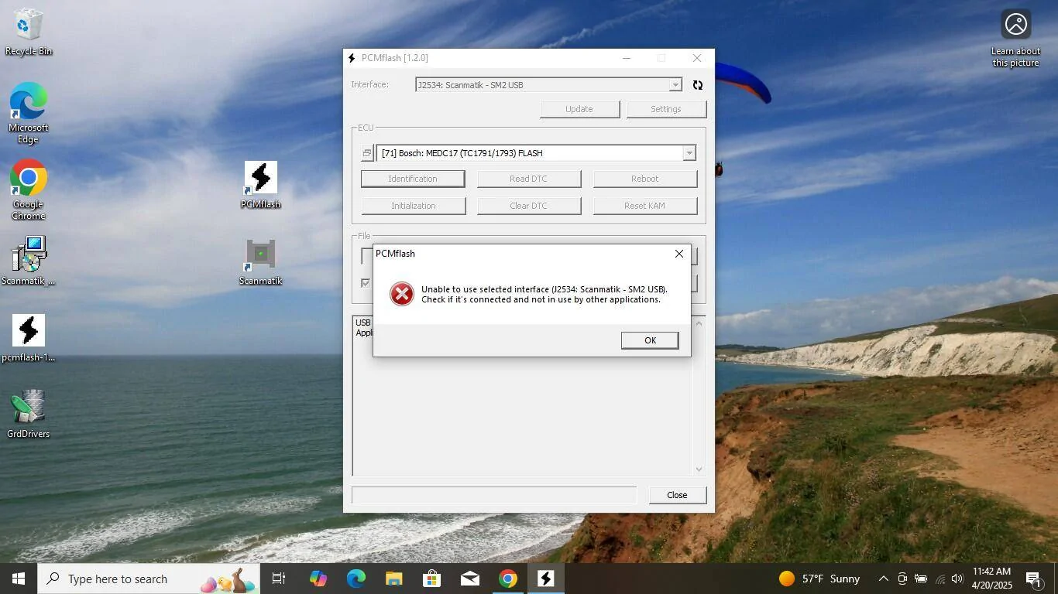This screenshot has height=594, width=1058.
Task: Open the notification center
Action: coord(1033,579)
